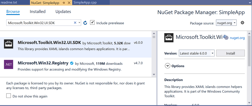Click the Microsoft.Toolkit.Wi title in details pane
Viewport: 252px width, 106px height.
pos(199,37)
